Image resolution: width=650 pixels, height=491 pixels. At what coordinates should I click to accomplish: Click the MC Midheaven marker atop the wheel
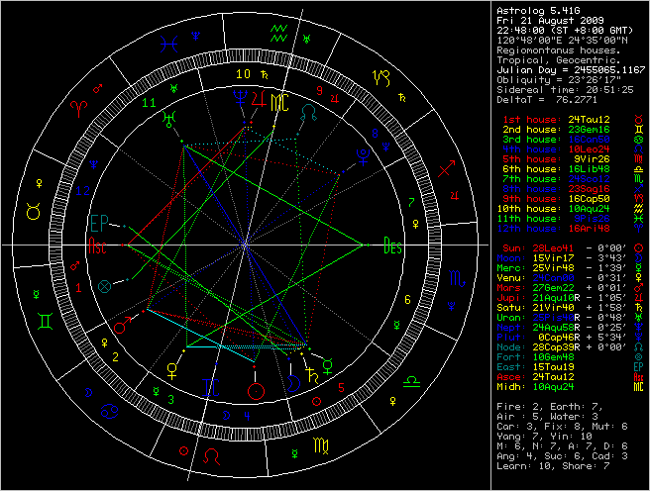coord(280,101)
